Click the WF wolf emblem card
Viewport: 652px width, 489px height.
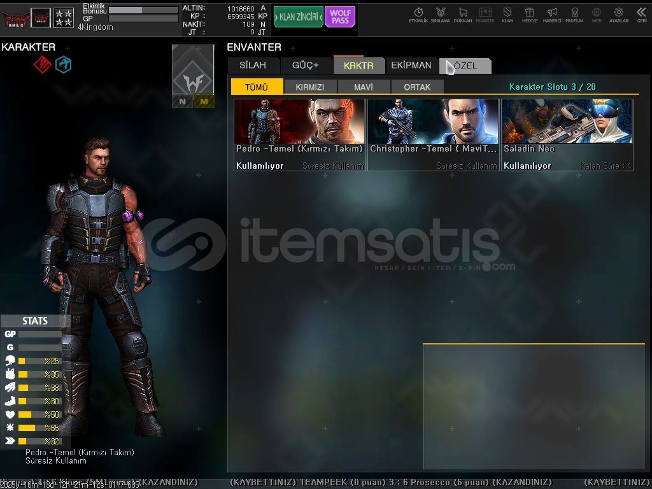[193, 69]
